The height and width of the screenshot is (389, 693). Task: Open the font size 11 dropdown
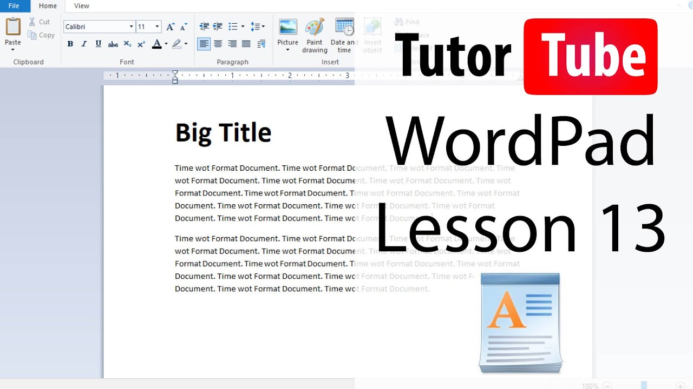tap(157, 26)
